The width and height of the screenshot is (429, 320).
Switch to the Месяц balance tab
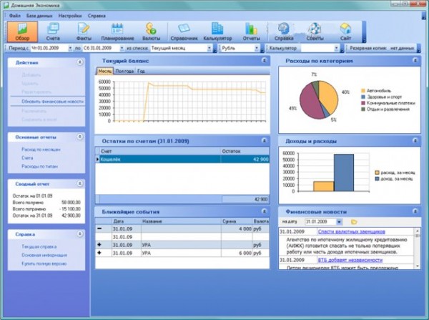pos(105,71)
